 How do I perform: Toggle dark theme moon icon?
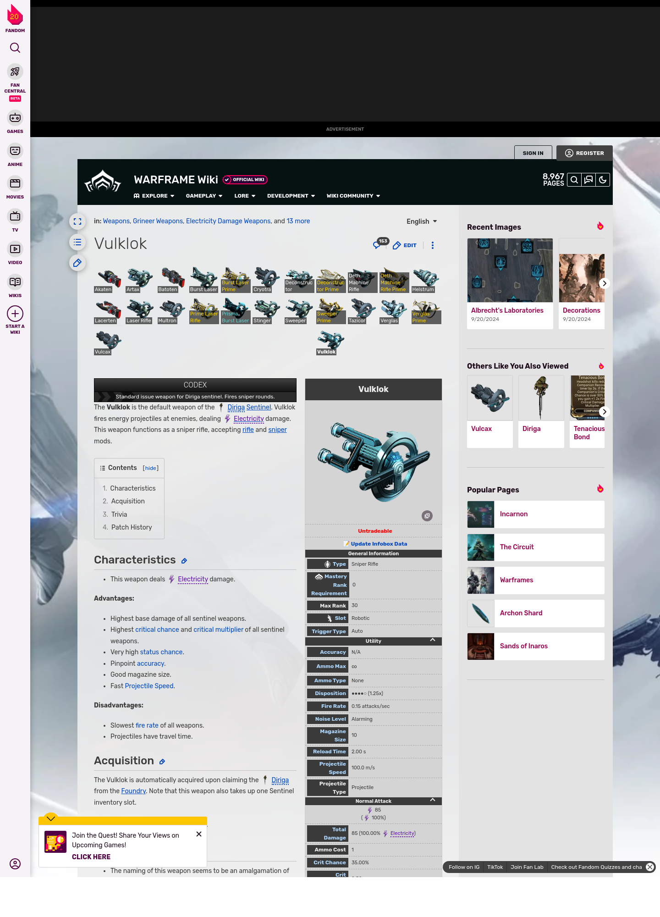coord(603,180)
